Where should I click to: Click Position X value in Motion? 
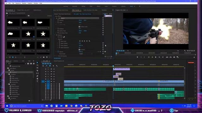(x=80, y=20)
